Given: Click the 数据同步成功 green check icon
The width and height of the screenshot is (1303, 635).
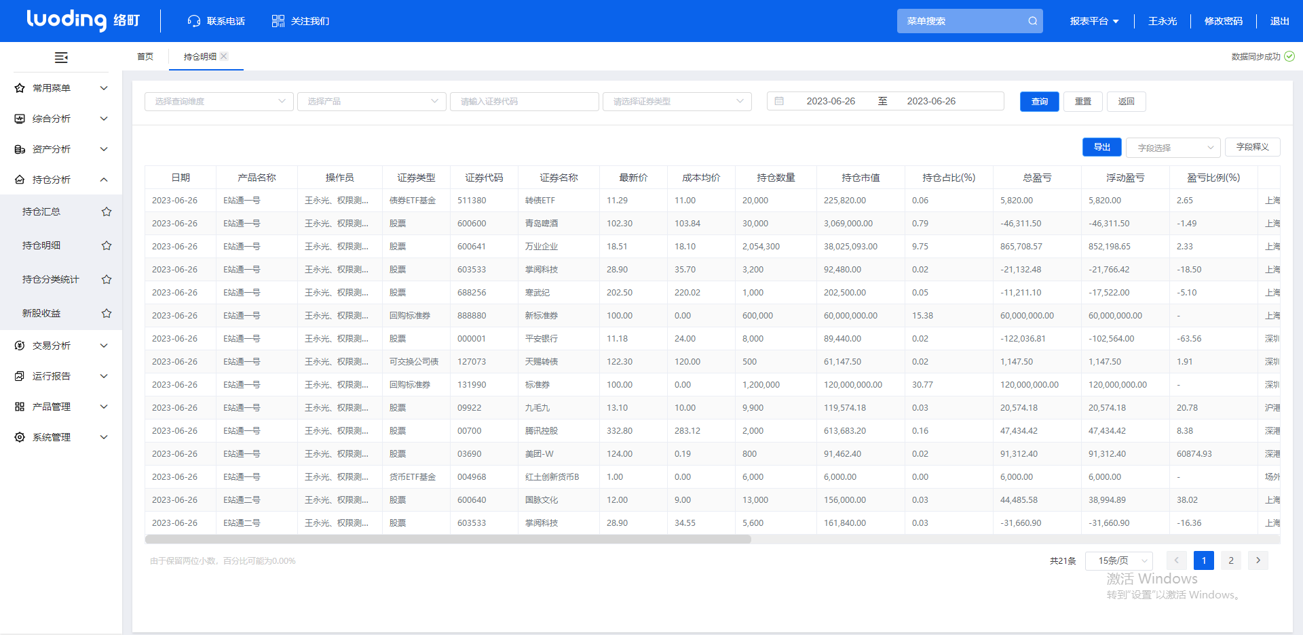Looking at the screenshot, I should 1289,56.
